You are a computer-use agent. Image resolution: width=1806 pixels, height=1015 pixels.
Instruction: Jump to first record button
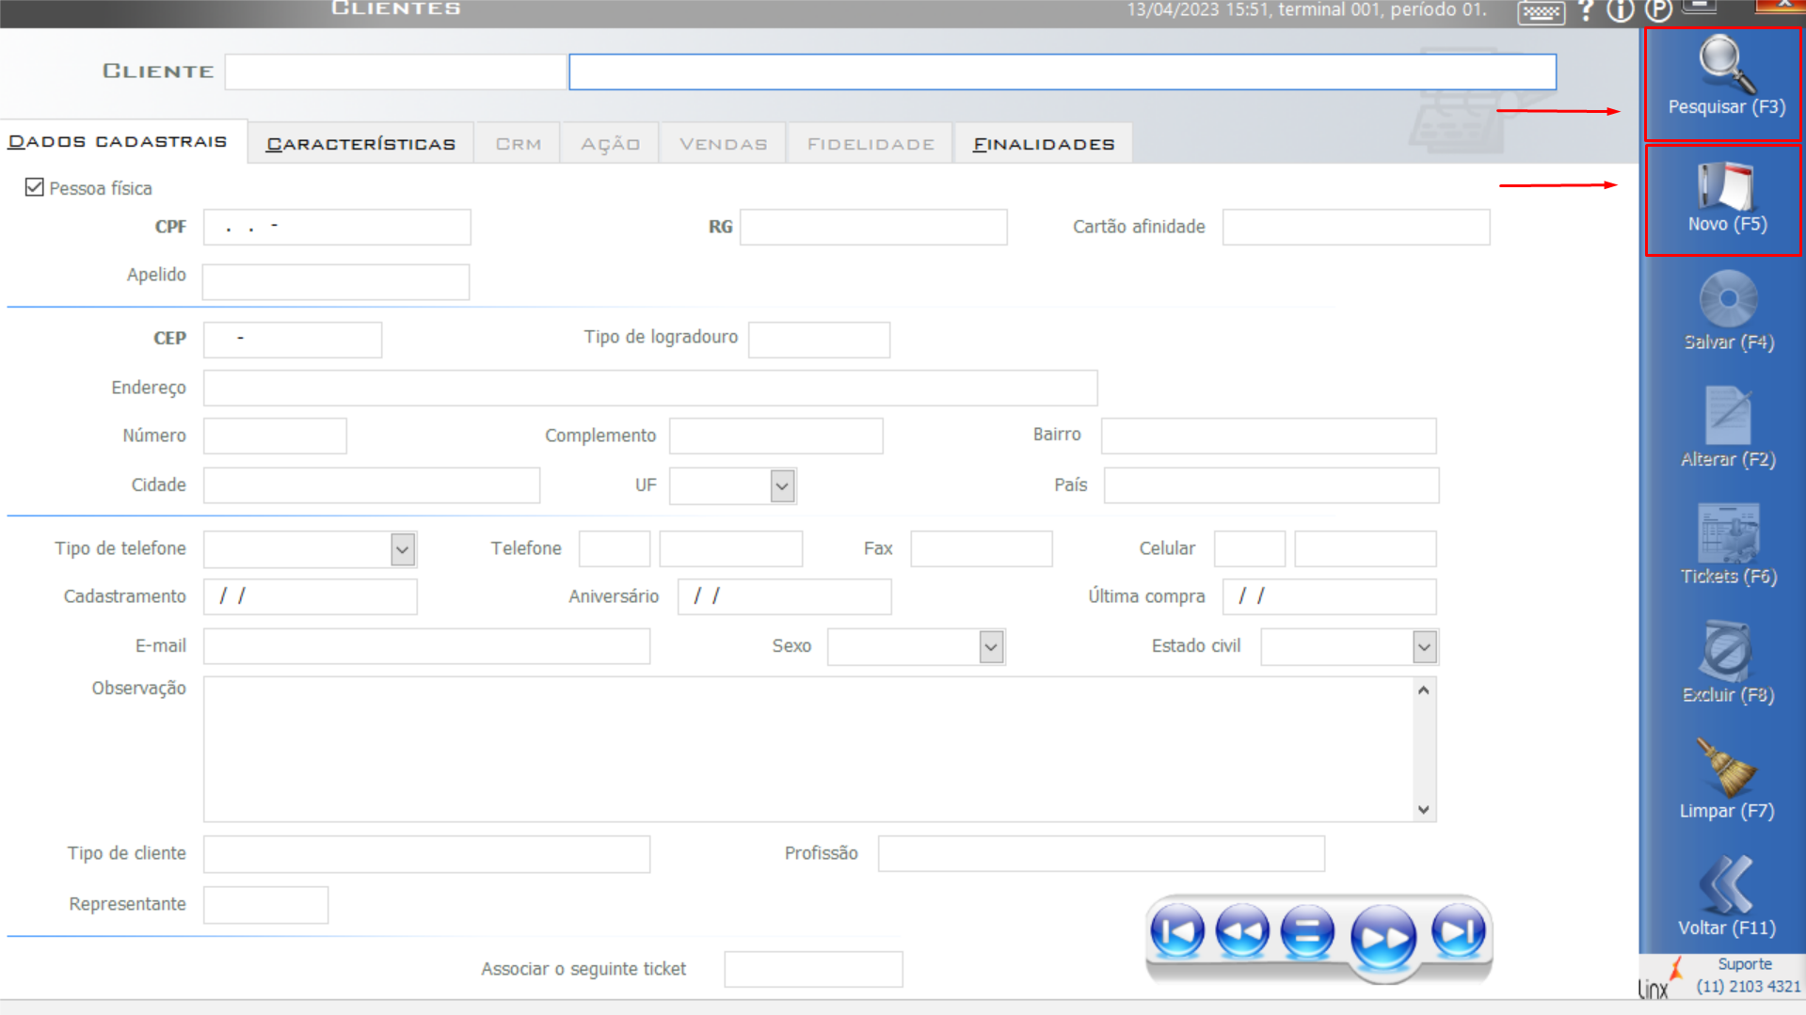tap(1177, 931)
